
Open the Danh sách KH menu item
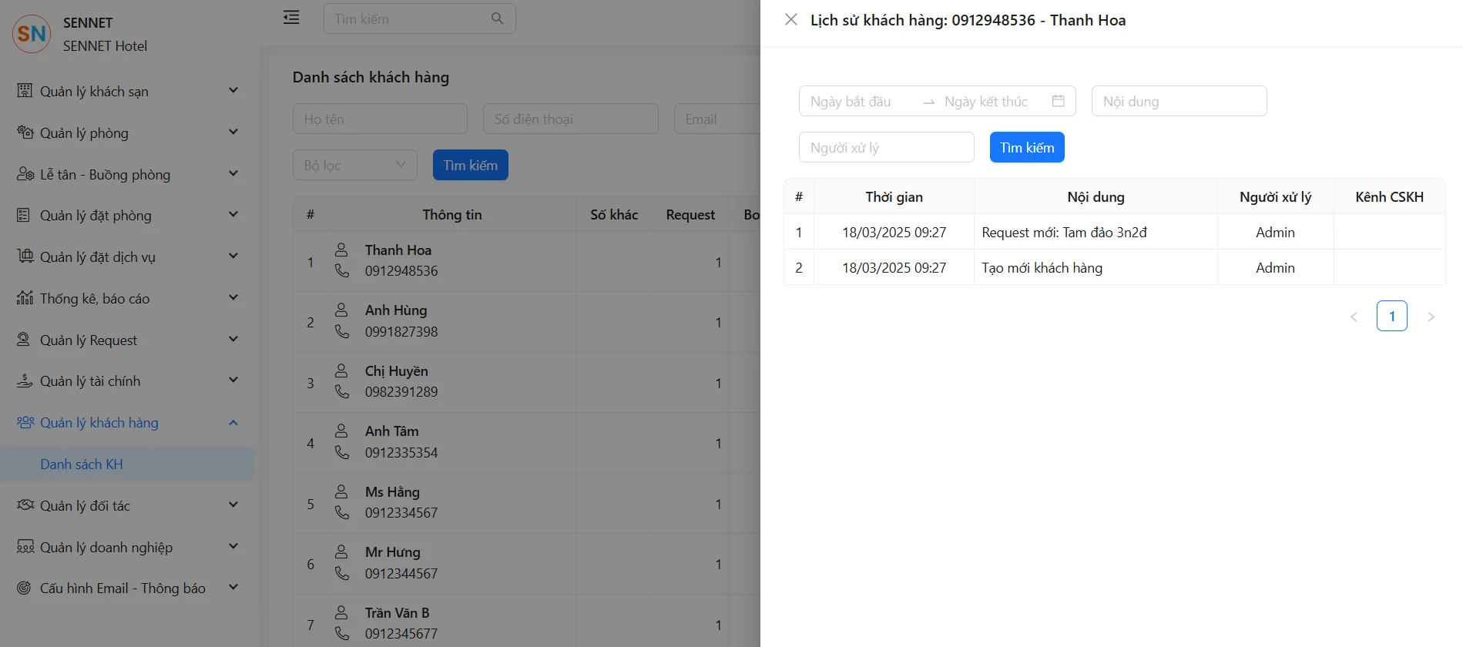tap(82, 464)
